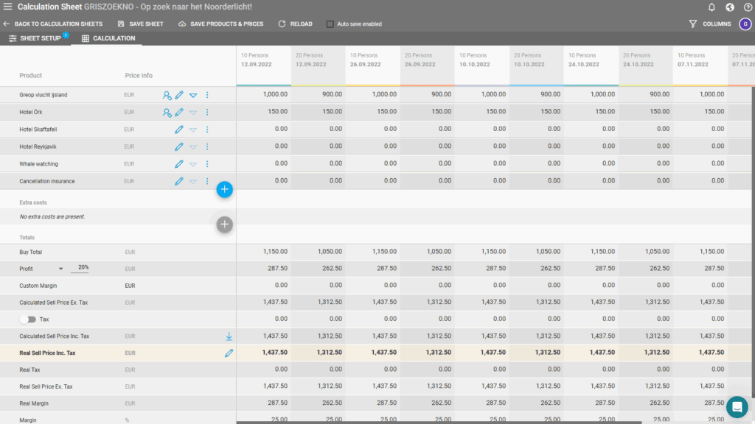Click persons icon for Groep vlucht ijsland
Viewport: 755px width, 424px height.
167,95
